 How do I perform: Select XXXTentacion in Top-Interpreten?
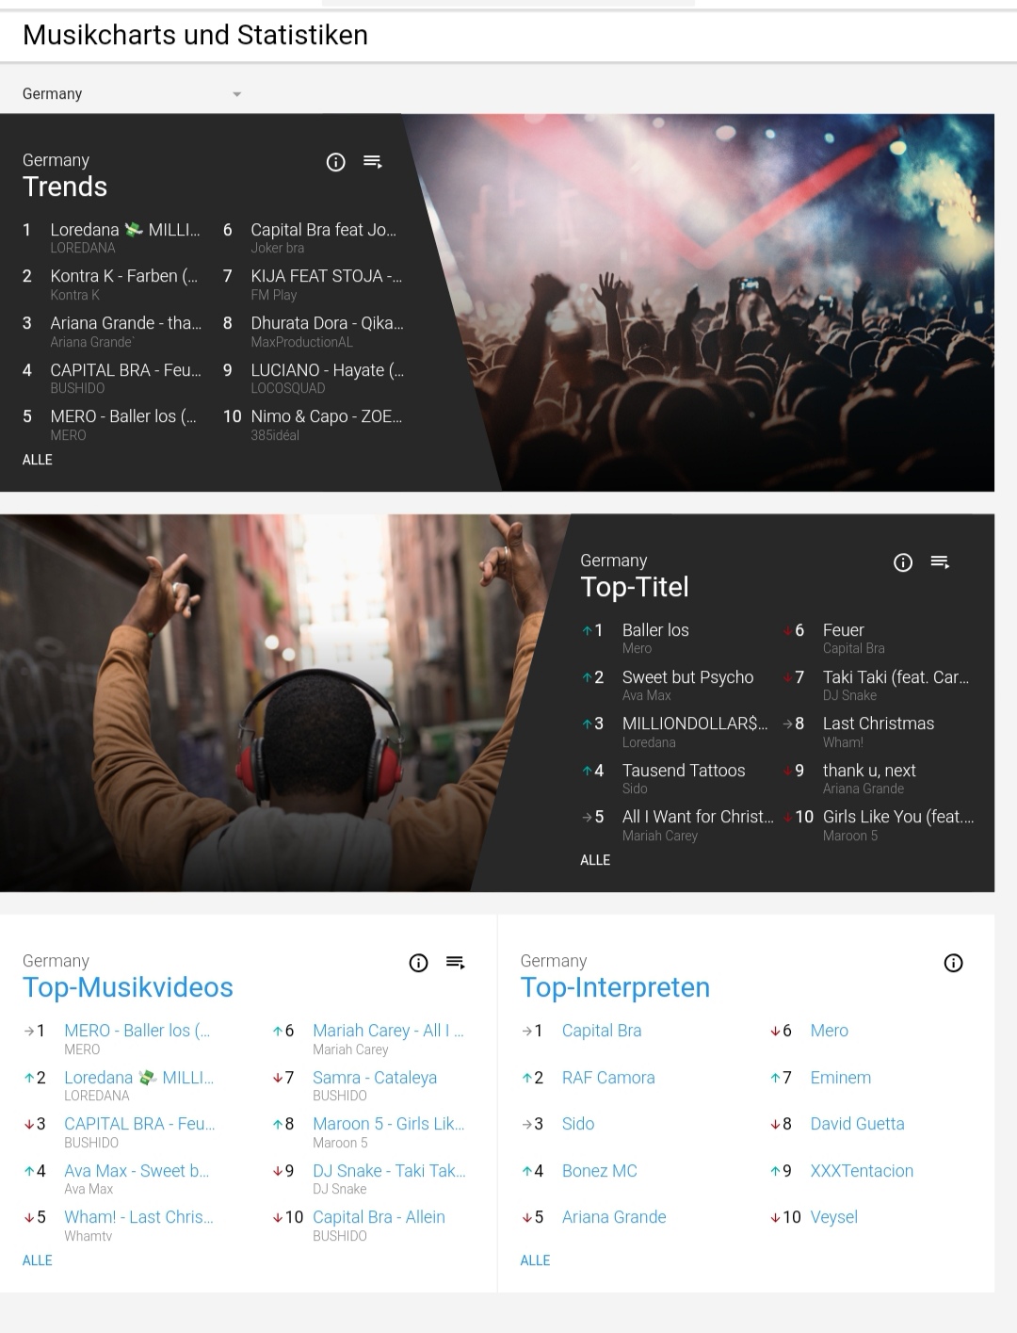click(x=862, y=1171)
